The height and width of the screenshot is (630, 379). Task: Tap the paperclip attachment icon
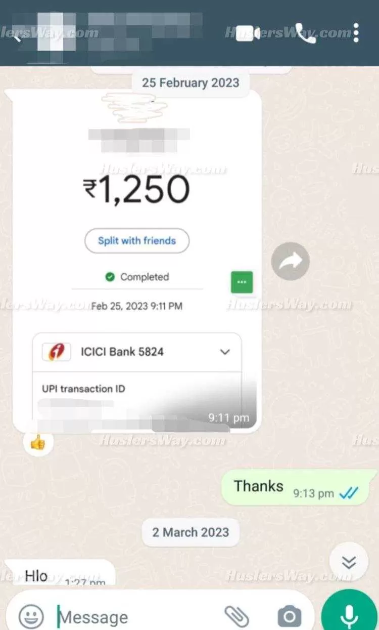coord(236,616)
